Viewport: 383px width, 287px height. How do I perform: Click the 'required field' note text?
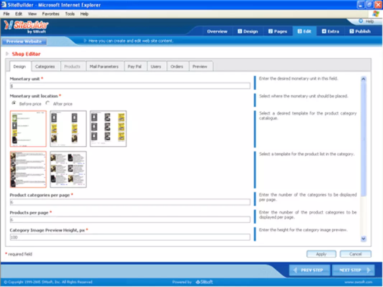pyautogui.click(x=20, y=254)
